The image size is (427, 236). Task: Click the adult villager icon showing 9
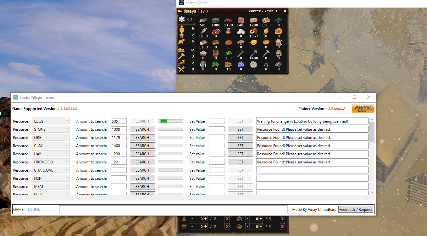[181, 29]
